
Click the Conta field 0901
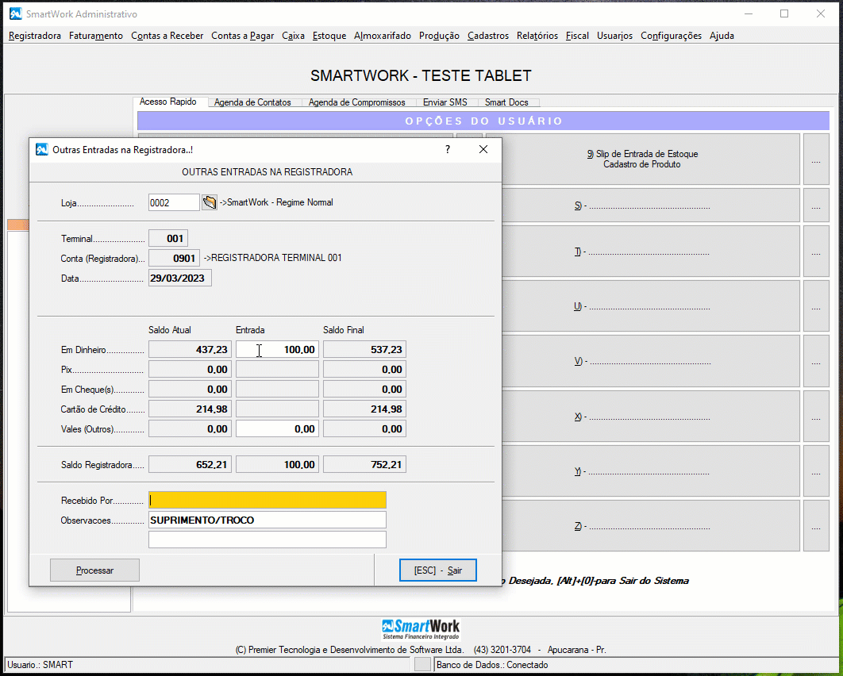(174, 258)
